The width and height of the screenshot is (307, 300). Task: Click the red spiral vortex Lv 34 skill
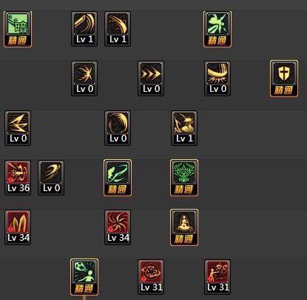(x=118, y=227)
